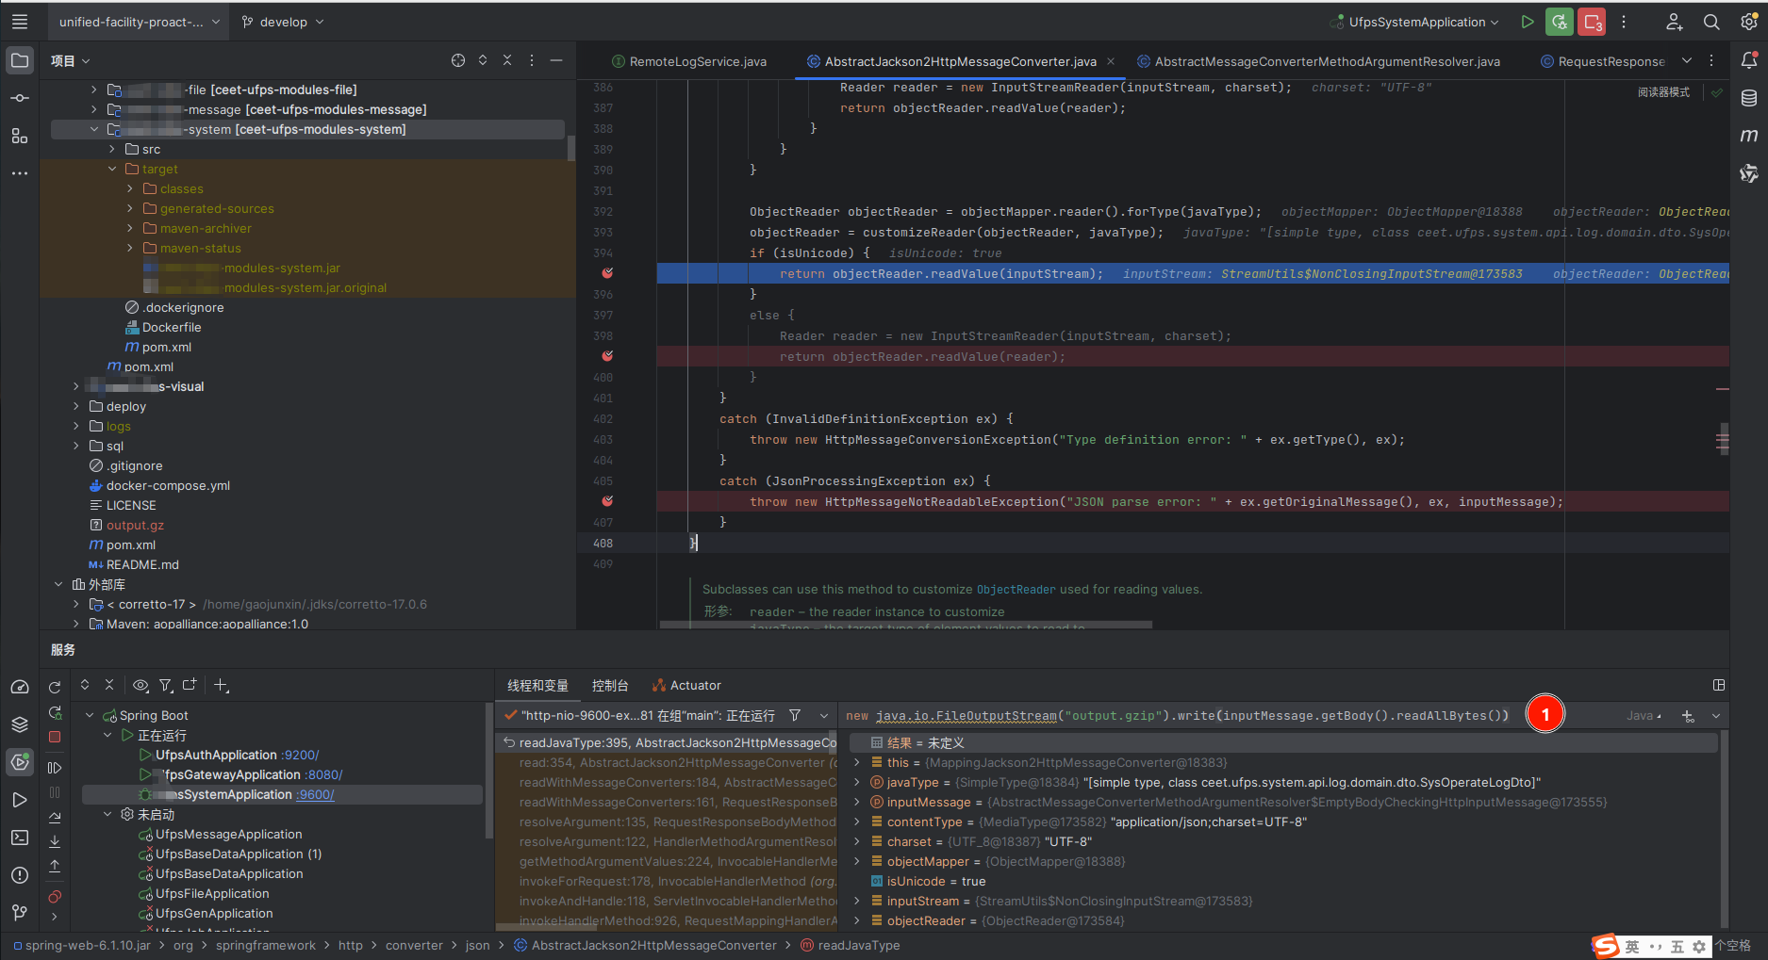
Task: Run UfpsSystemApplication with the play icon
Action: click(x=1527, y=22)
